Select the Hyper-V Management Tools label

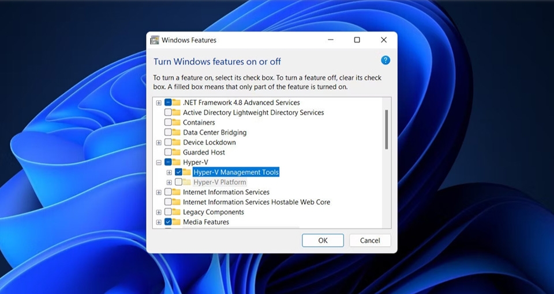(236, 172)
